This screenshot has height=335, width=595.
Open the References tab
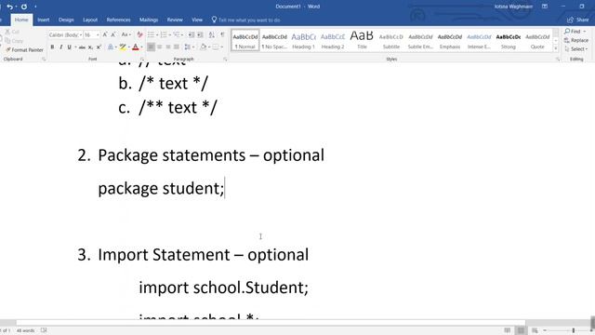[x=118, y=20]
